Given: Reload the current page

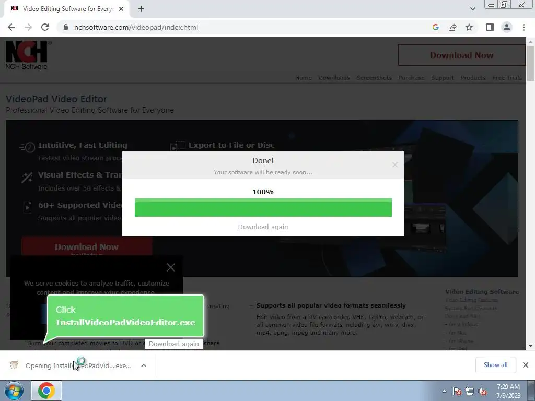Looking at the screenshot, I should (x=45, y=27).
